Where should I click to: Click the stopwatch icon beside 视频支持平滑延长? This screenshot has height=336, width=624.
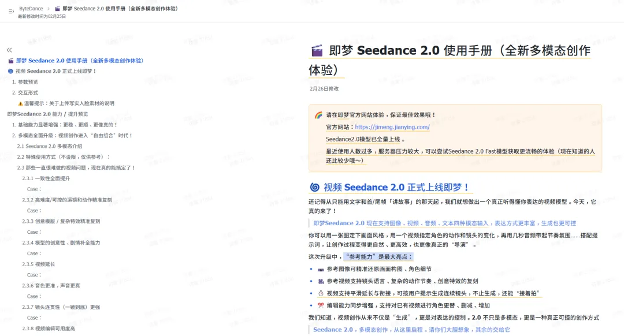[x=321, y=293]
